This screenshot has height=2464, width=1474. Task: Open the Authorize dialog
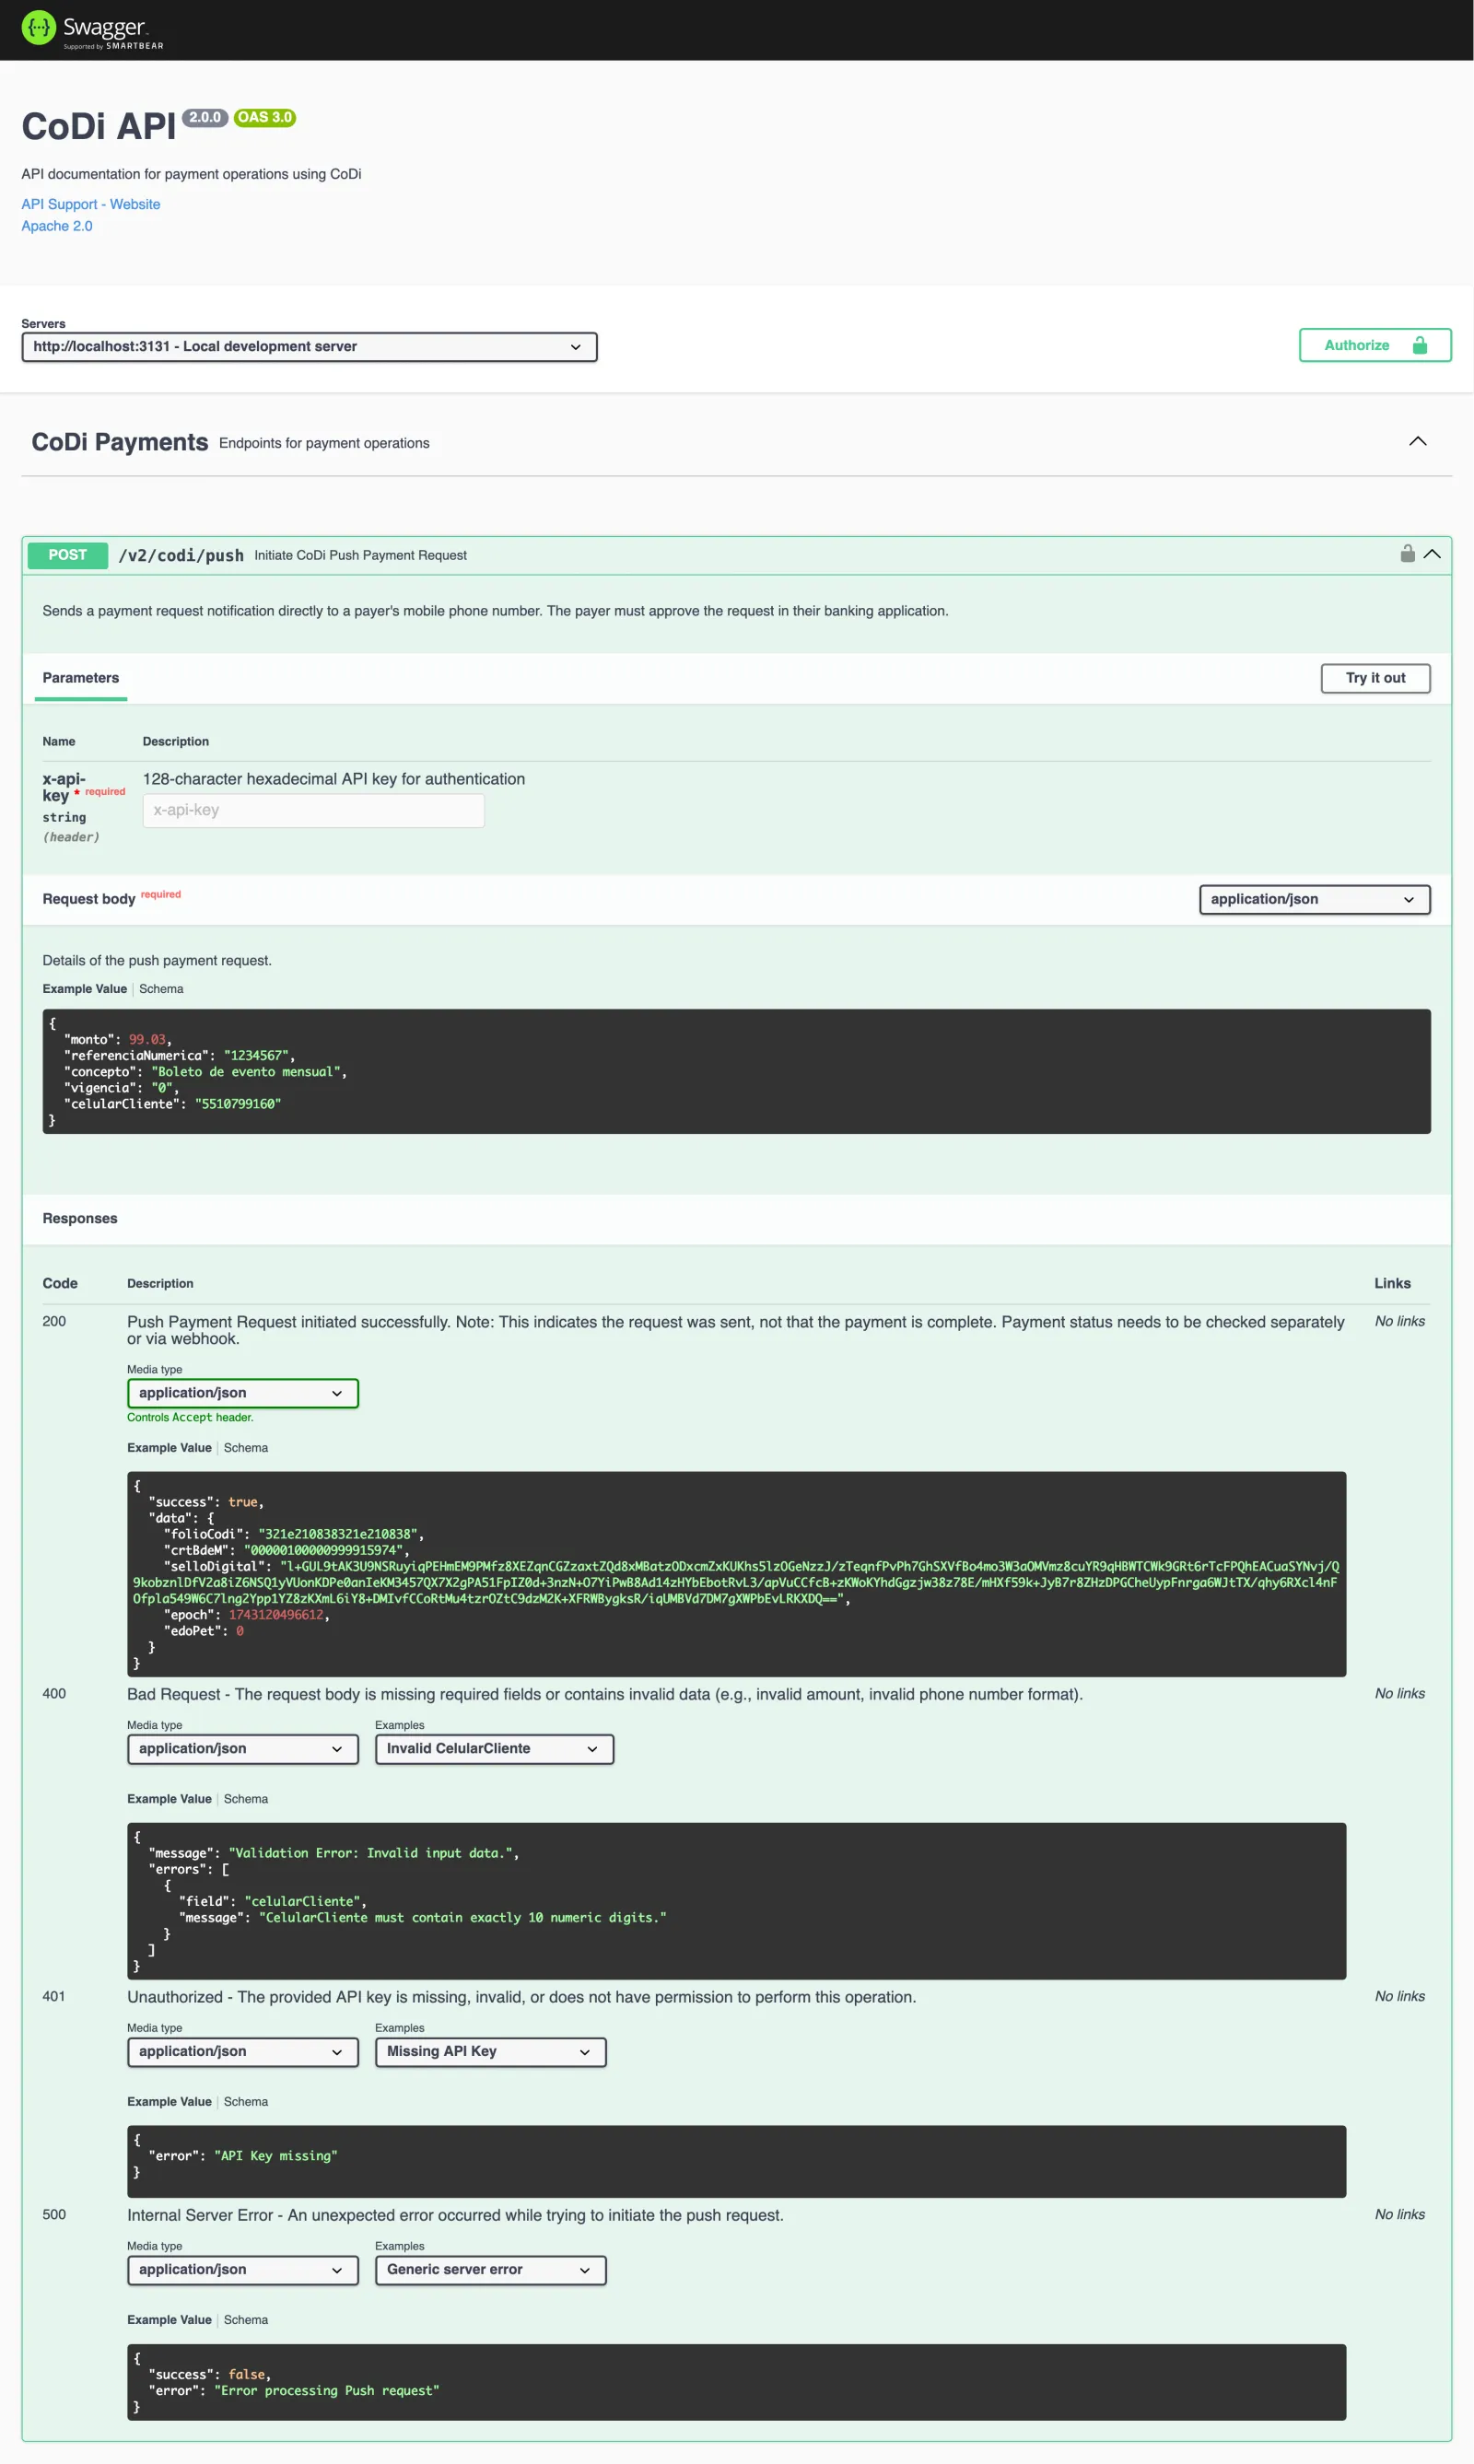[1375, 344]
